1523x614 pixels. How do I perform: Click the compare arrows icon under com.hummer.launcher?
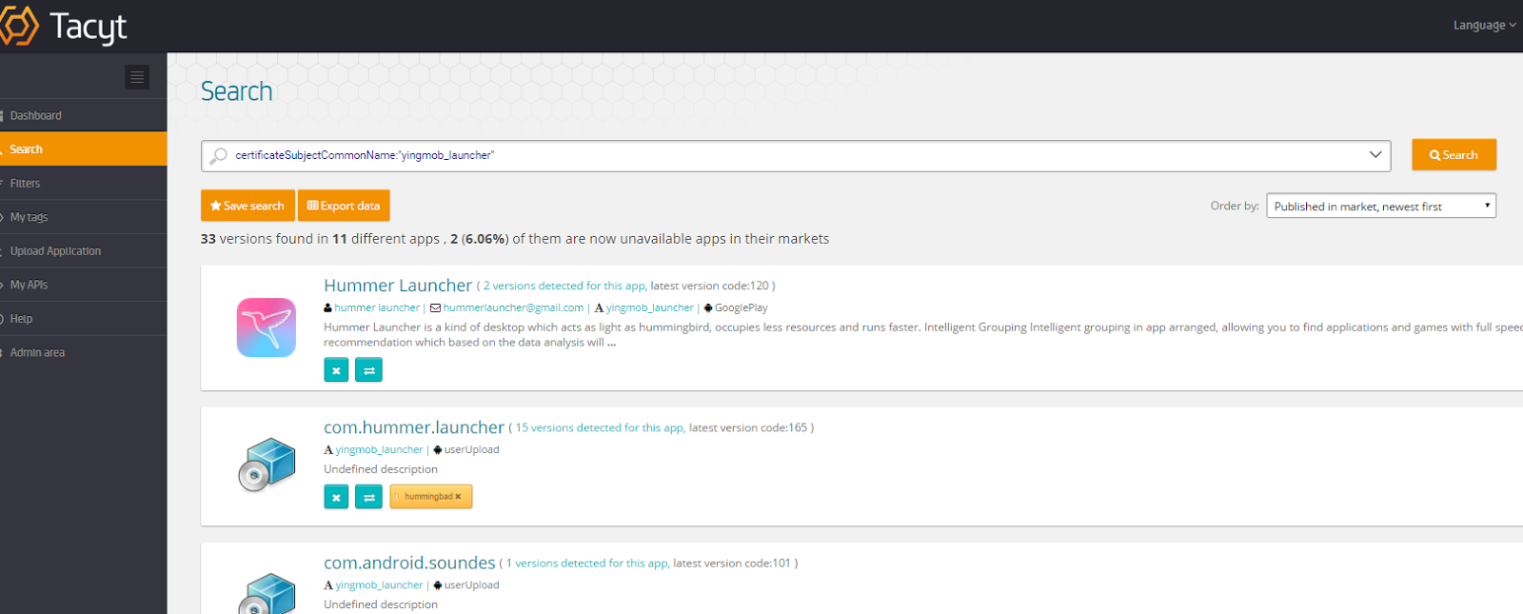368,497
